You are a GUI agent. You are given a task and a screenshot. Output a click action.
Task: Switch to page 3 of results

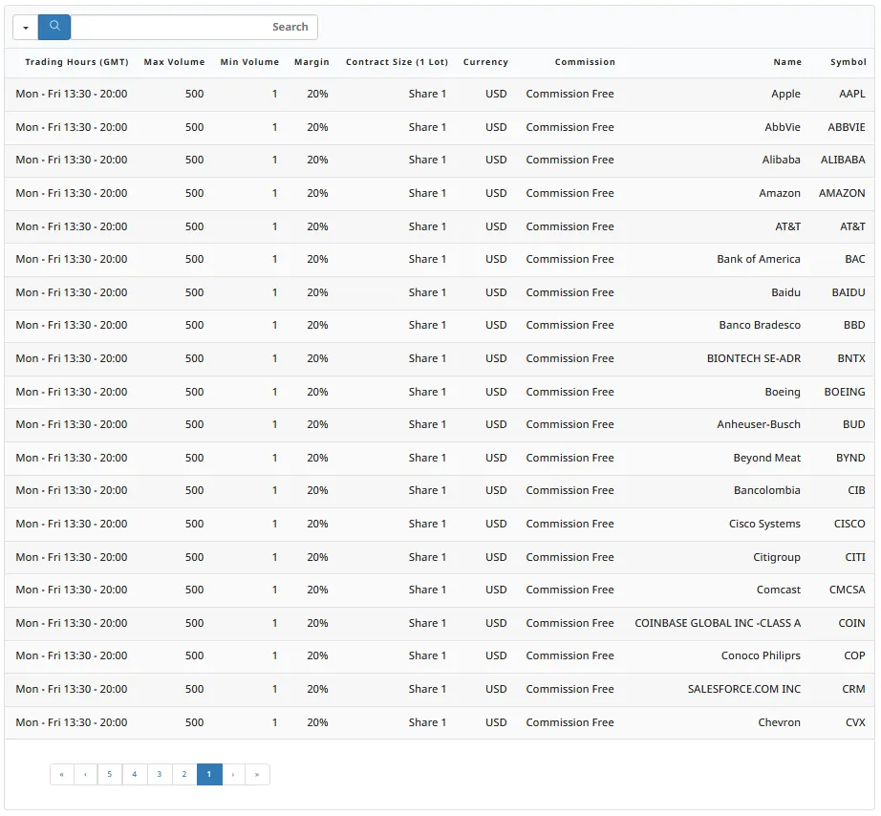(160, 775)
